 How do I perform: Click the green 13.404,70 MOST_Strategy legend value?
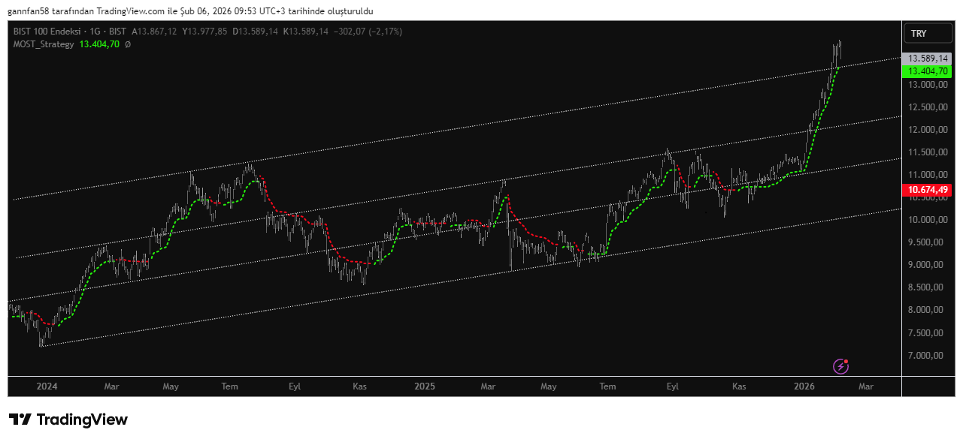coord(99,45)
